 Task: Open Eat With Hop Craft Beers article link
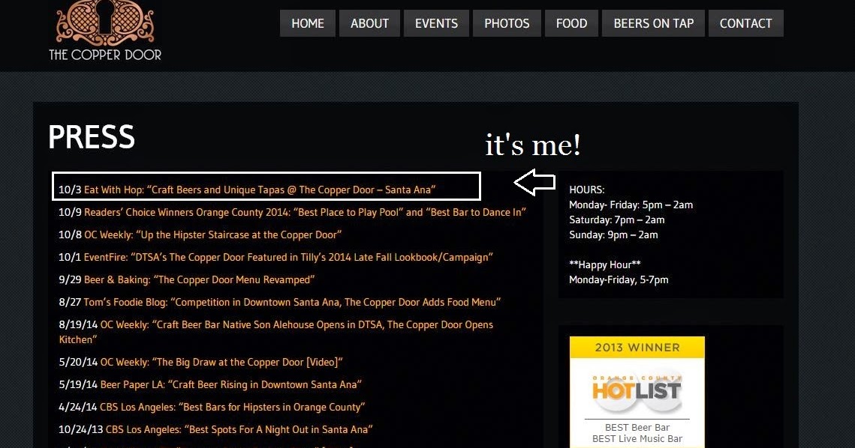click(x=260, y=190)
